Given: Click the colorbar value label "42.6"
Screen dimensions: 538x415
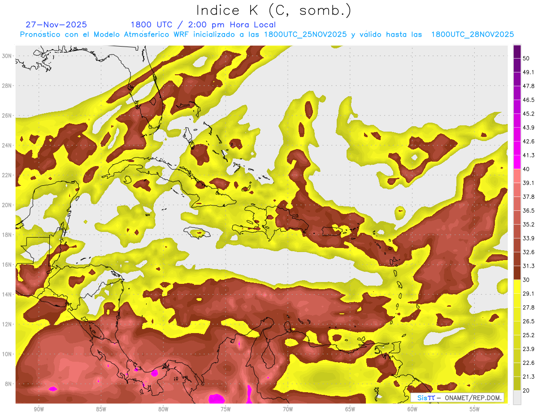Looking at the screenshot, I should pos(529,141).
